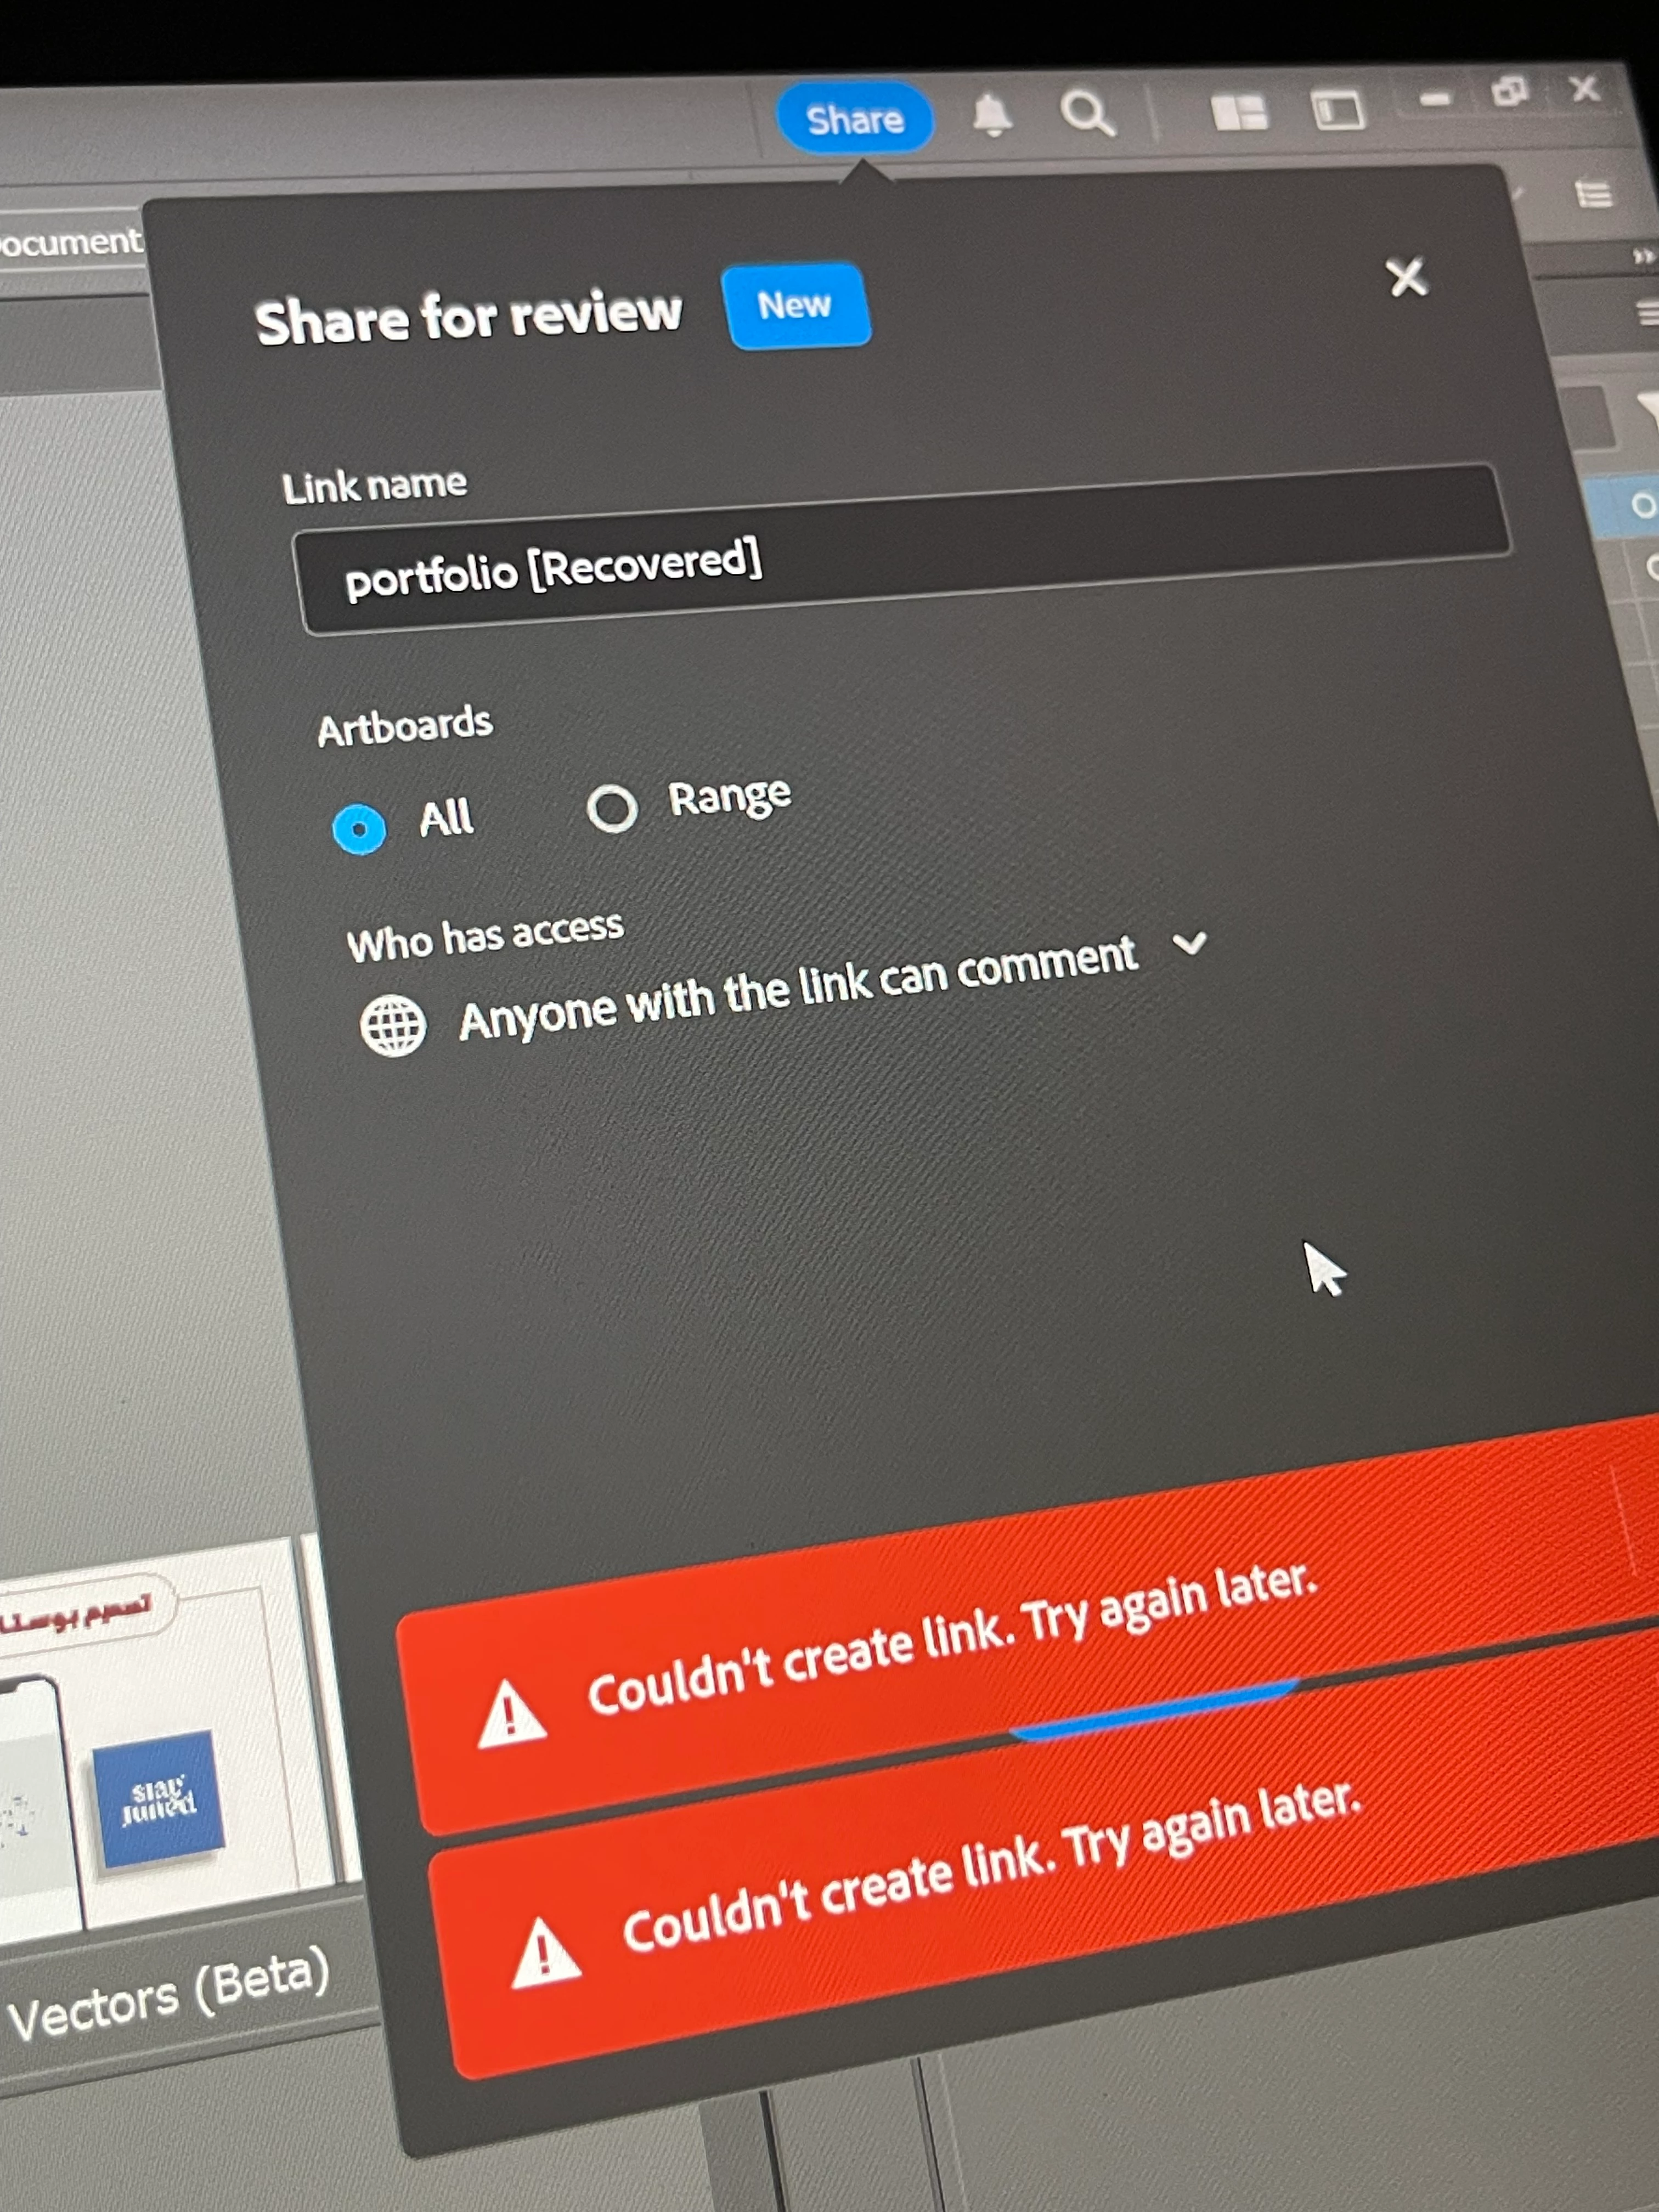This screenshot has width=1659, height=2212.
Task: Click the globe access icon
Action: (x=393, y=1025)
